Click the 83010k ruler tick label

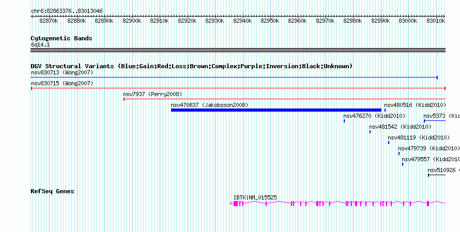click(x=436, y=21)
